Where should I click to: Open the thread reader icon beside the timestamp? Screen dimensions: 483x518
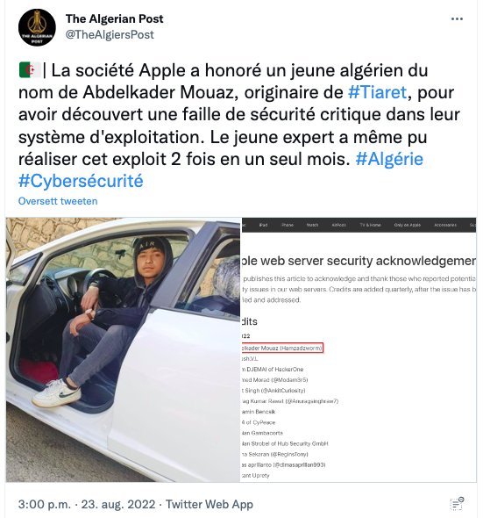coord(457,504)
